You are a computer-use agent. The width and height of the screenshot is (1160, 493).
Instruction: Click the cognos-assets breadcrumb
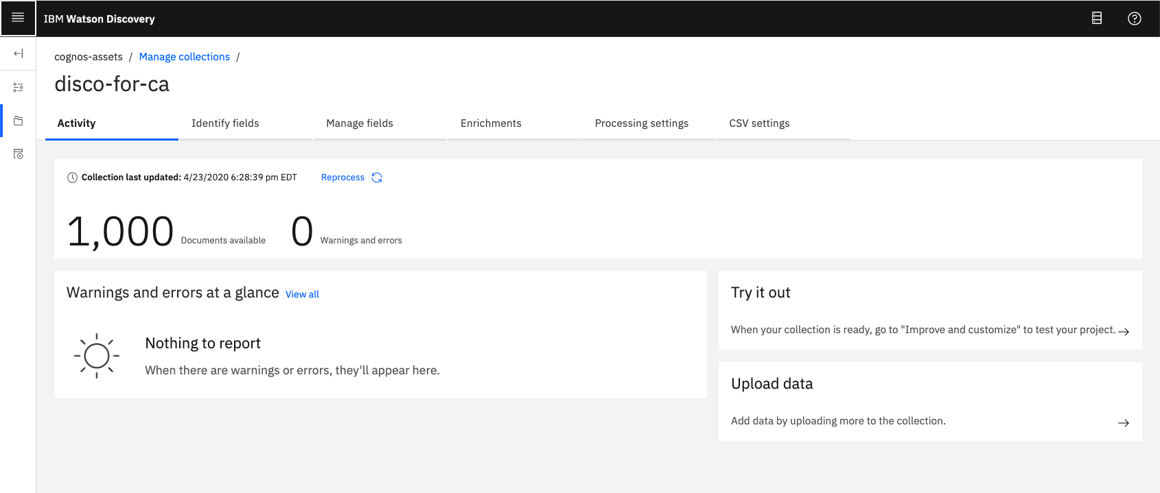click(x=89, y=57)
